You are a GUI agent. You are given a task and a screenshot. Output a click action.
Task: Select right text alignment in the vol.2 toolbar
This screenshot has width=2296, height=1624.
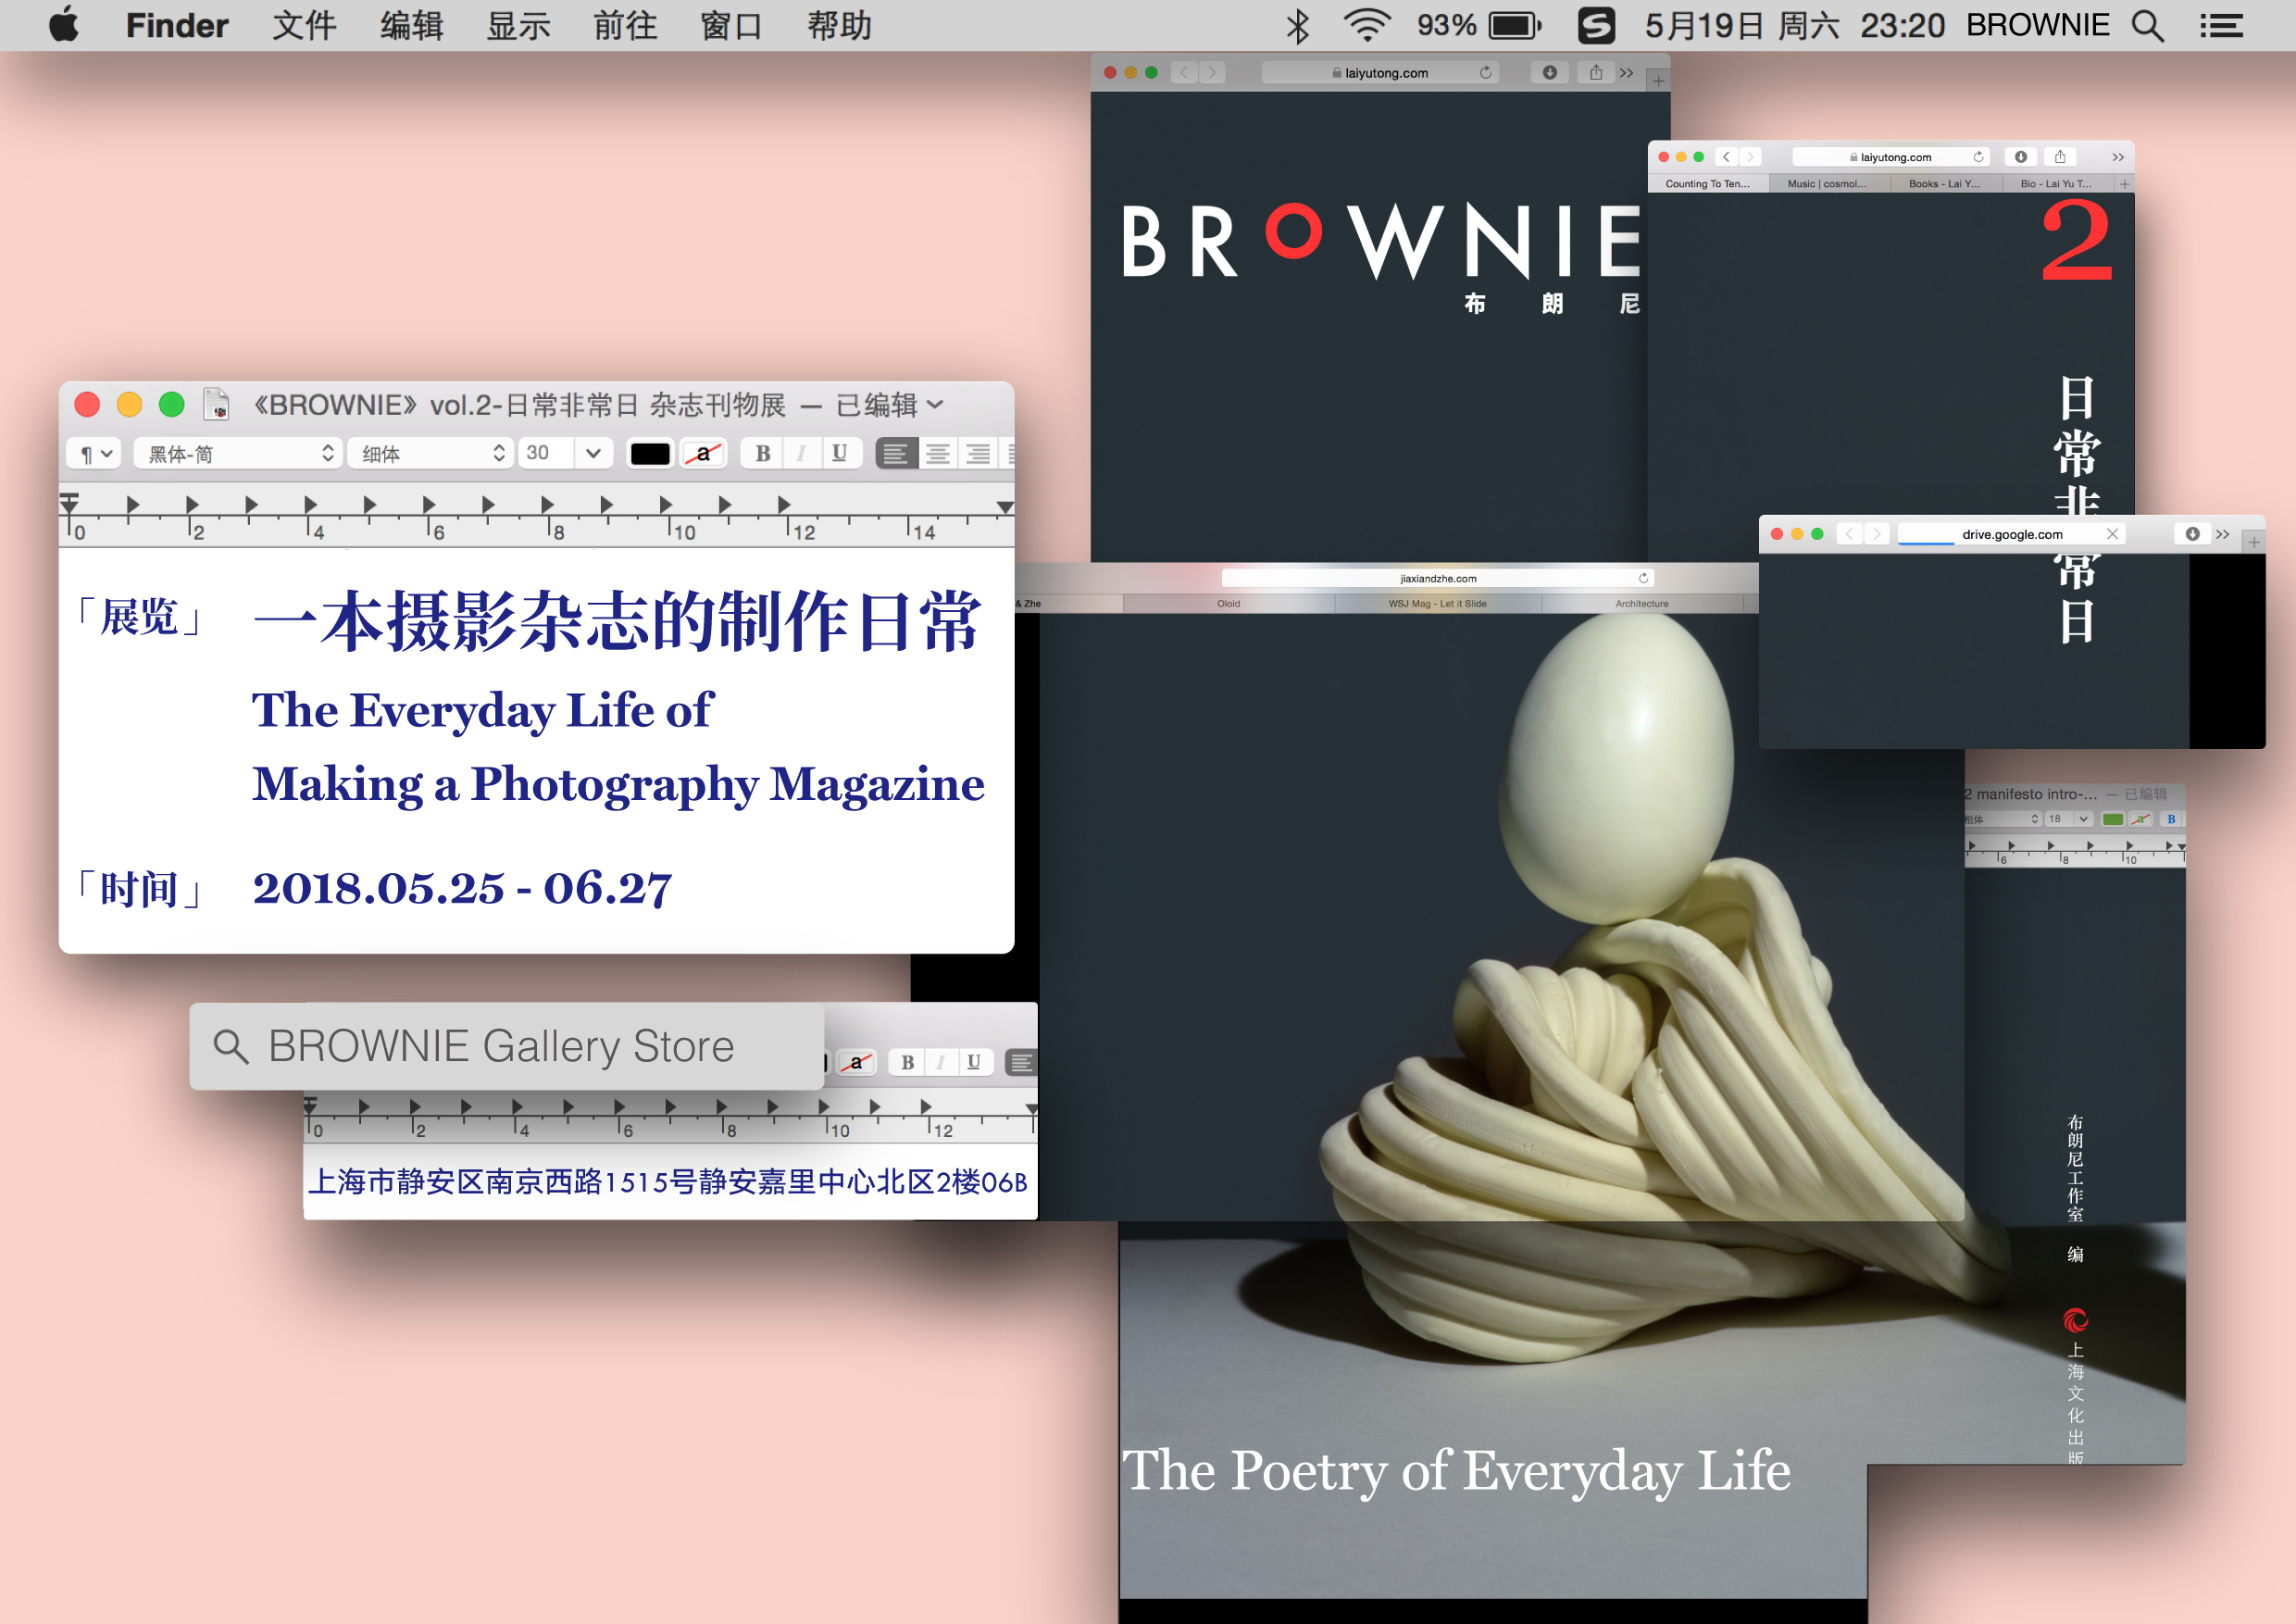pyautogui.click(x=979, y=454)
